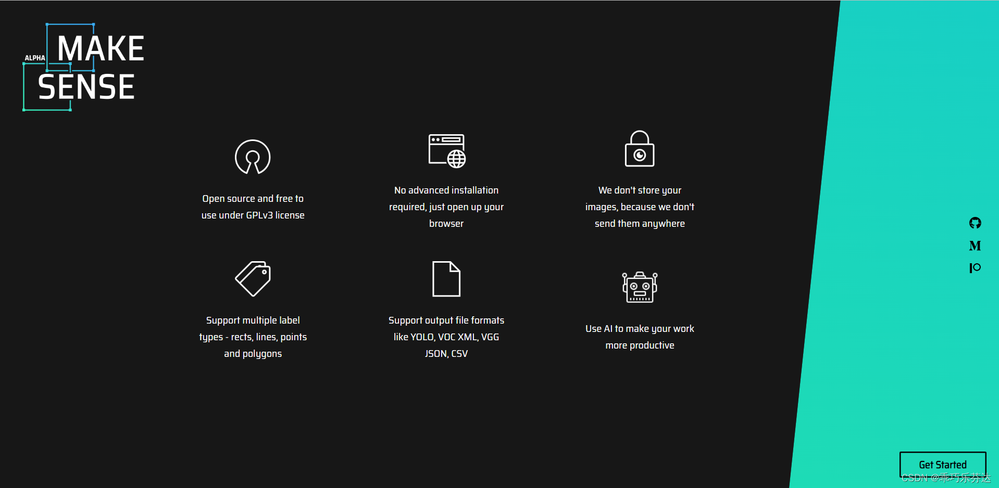Open the Patreon icon link

975,268
